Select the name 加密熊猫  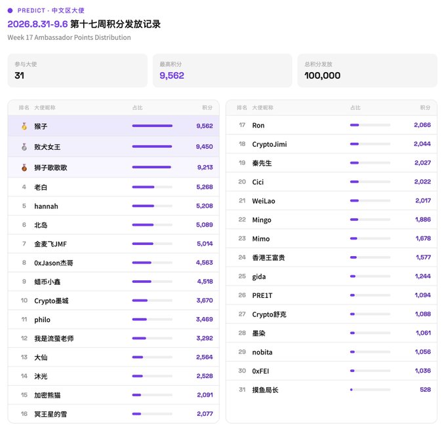click(47, 395)
